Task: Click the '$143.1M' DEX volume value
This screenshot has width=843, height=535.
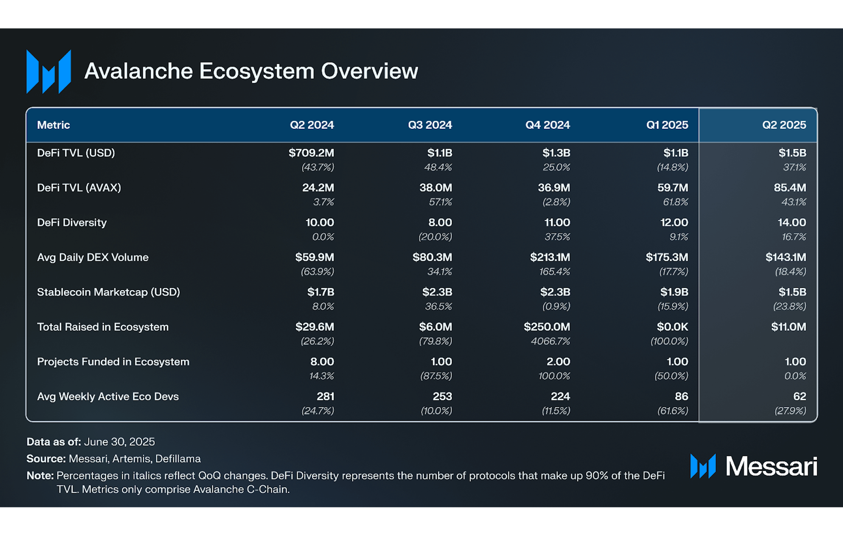Action: click(786, 257)
